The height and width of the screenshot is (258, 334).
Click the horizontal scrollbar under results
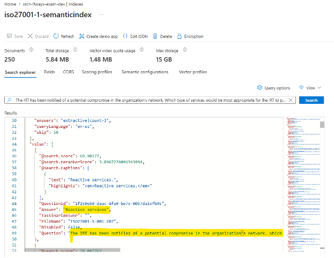tap(72, 250)
